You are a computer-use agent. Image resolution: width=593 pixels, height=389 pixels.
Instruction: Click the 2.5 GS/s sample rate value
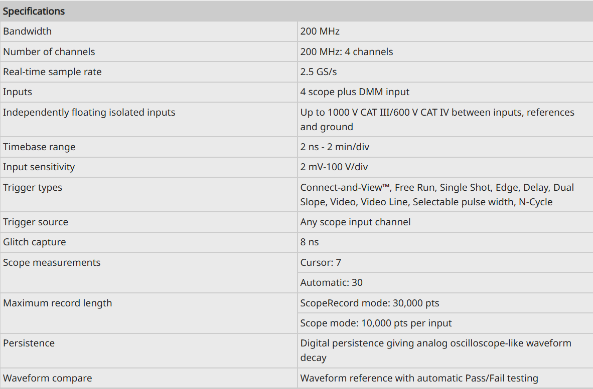coord(319,72)
